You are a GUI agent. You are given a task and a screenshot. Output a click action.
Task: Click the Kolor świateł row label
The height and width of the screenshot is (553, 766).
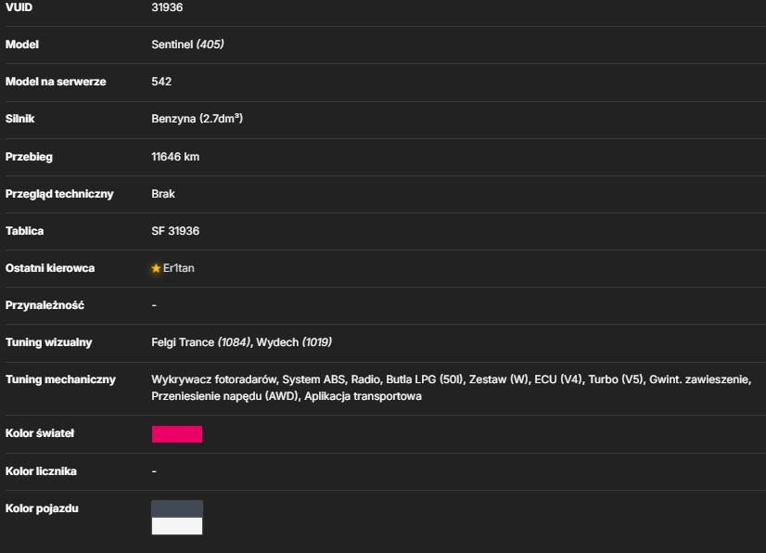point(40,433)
